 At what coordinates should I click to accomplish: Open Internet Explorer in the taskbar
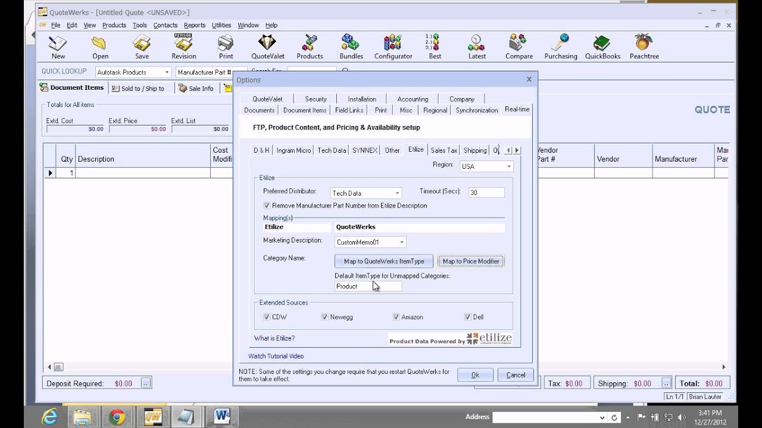[49, 417]
